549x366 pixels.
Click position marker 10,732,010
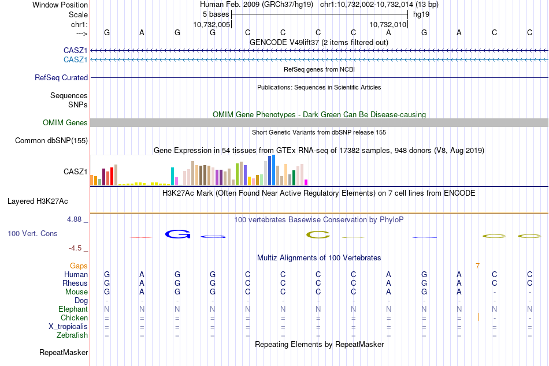[388, 24]
